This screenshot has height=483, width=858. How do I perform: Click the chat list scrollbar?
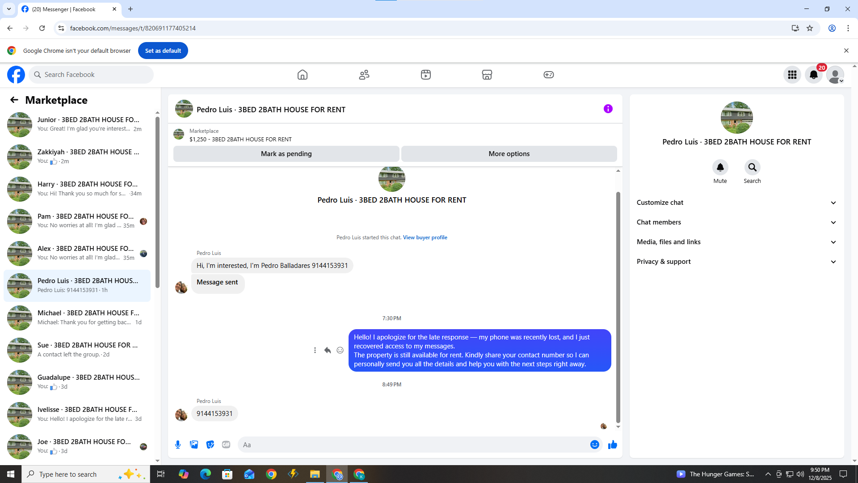[157, 202]
